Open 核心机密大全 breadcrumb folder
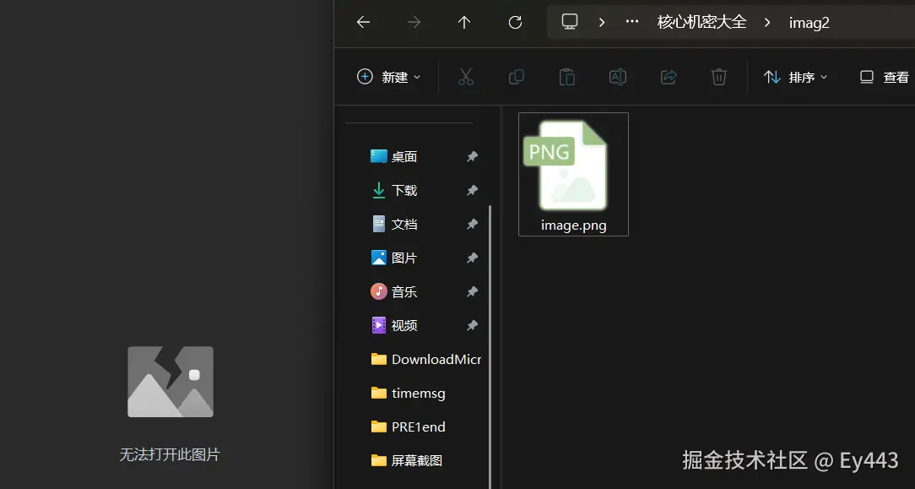 (x=702, y=22)
